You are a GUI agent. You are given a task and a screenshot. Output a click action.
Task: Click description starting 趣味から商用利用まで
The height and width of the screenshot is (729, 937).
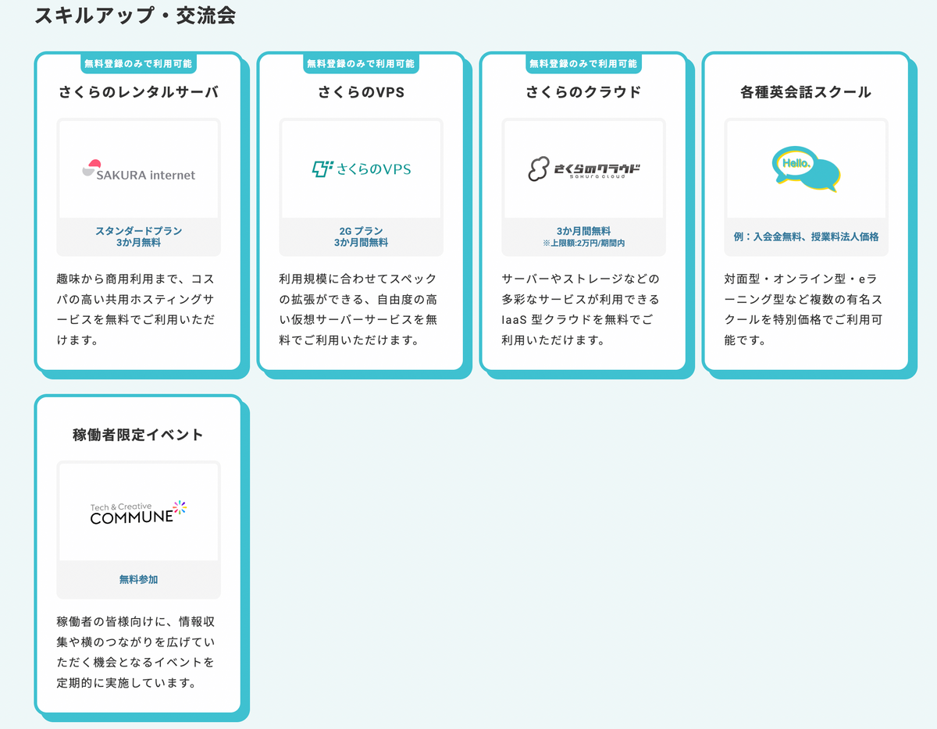pos(136,310)
